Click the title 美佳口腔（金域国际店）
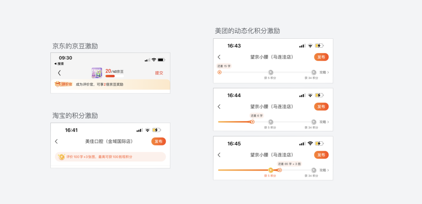Screen dimensions: 422x204 (109, 141)
